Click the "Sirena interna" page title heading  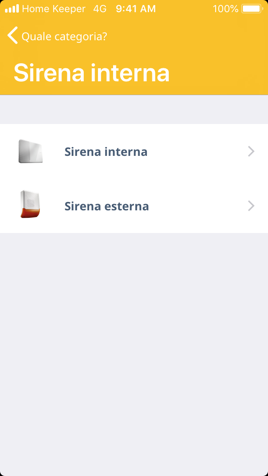point(92,73)
